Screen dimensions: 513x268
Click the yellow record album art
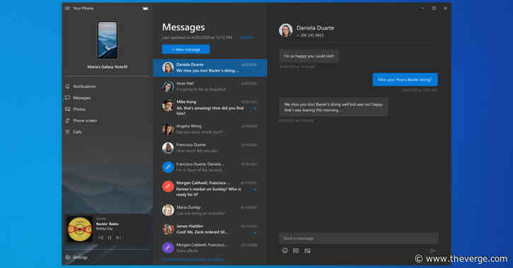click(80, 229)
